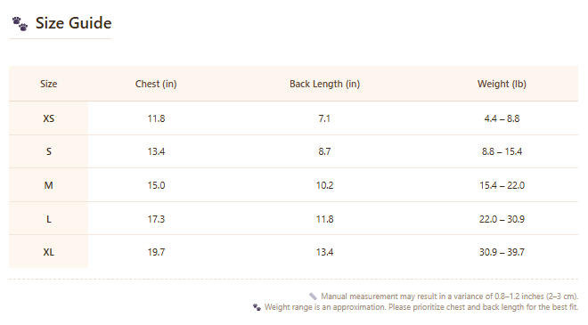Click the 10.2 back length for M
This screenshot has height=325, width=588.
325,185
